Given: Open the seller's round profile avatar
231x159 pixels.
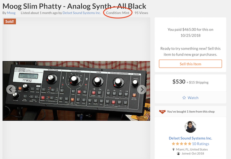Looking at the screenshot, I should coord(190,127).
